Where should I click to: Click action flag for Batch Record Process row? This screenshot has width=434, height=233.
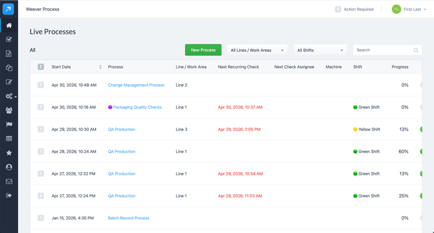point(41,218)
